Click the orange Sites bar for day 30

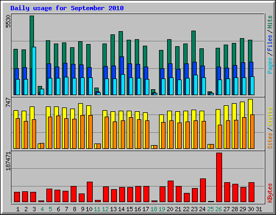pyautogui.click(x=252, y=132)
